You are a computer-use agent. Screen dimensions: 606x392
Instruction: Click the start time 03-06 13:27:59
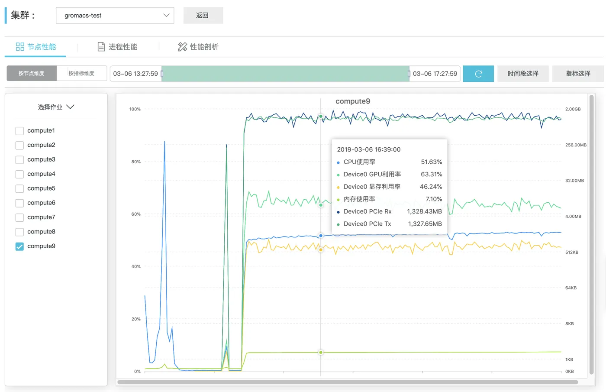coord(135,74)
